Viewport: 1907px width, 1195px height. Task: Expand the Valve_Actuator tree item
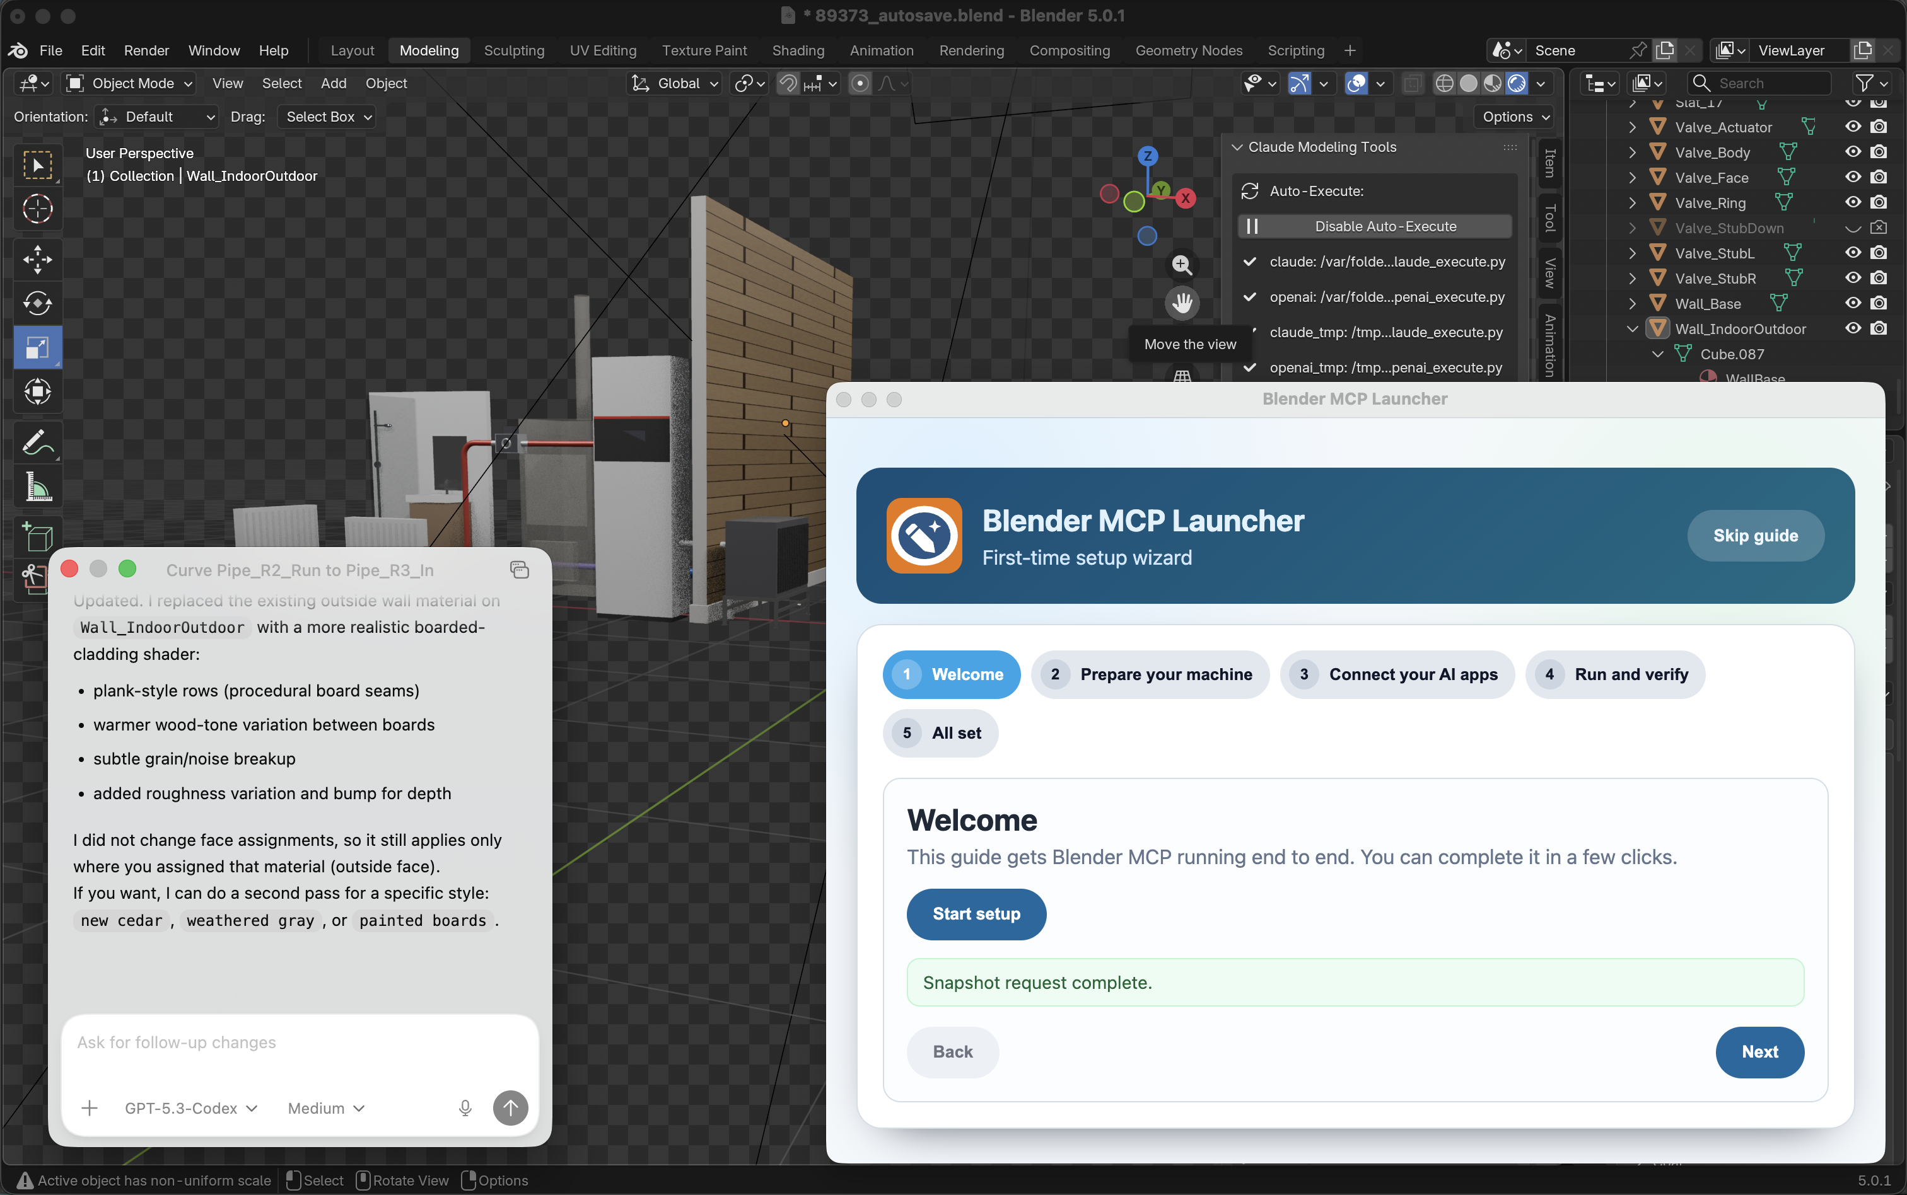1632,127
